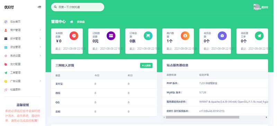Image resolution: width=277 pixels, height=126 pixels.
Task: Click the 温馨提醒 heading in the sidebar
Action: 23,105
